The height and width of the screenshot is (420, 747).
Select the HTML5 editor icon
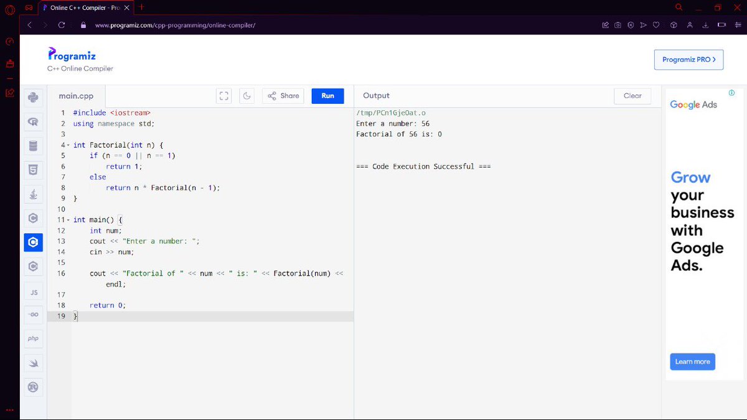click(x=33, y=170)
